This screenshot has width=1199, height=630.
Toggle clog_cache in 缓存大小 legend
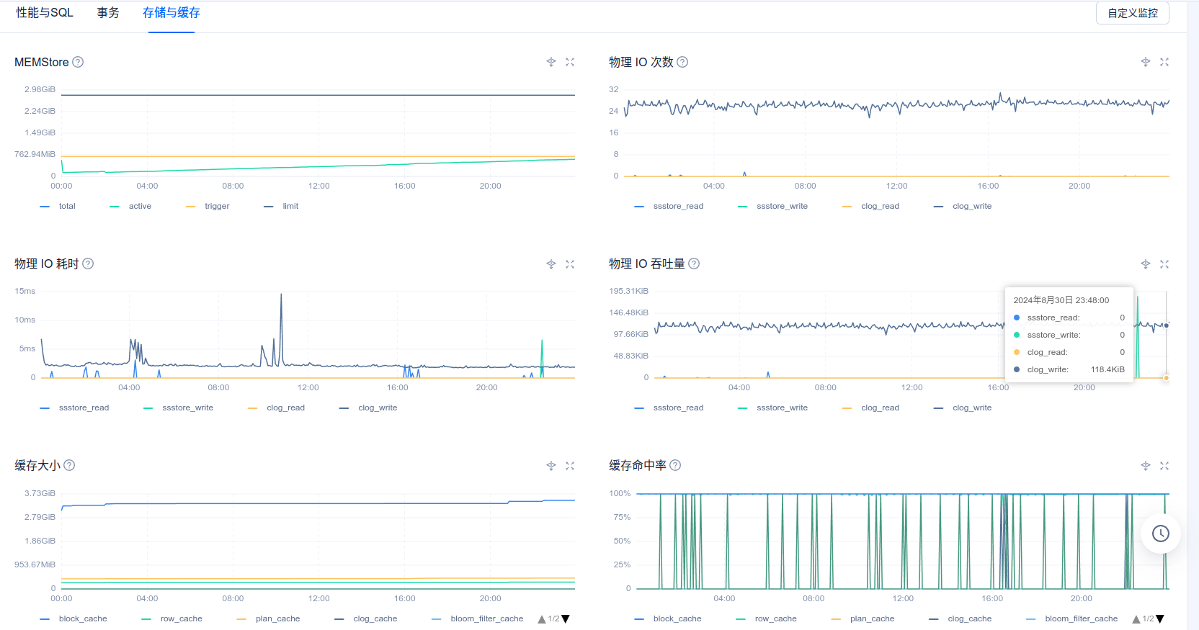[366, 618]
